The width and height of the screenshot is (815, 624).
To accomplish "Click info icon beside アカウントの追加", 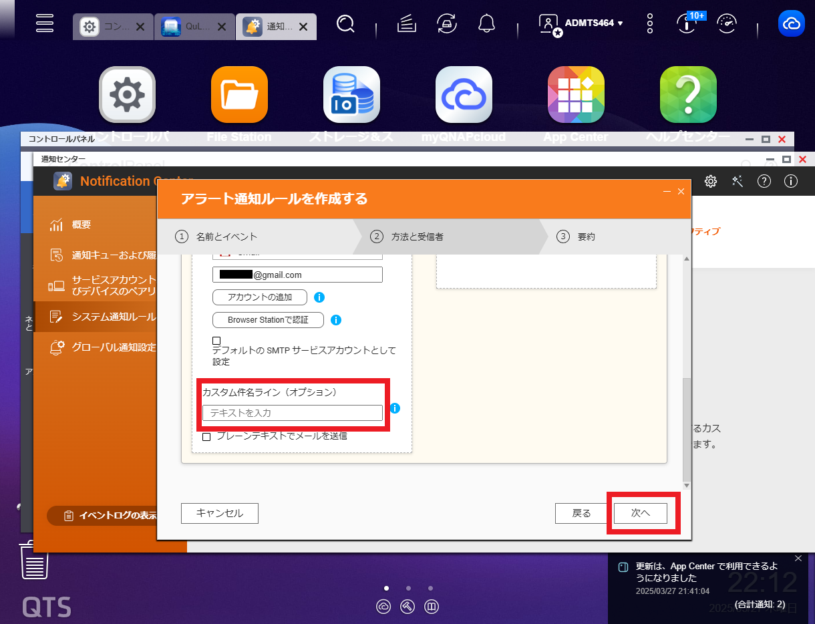I will click(x=319, y=297).
